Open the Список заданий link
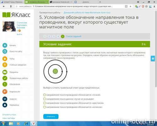The width and height of the screenshot is (157, 126). [x=73, y=36]
